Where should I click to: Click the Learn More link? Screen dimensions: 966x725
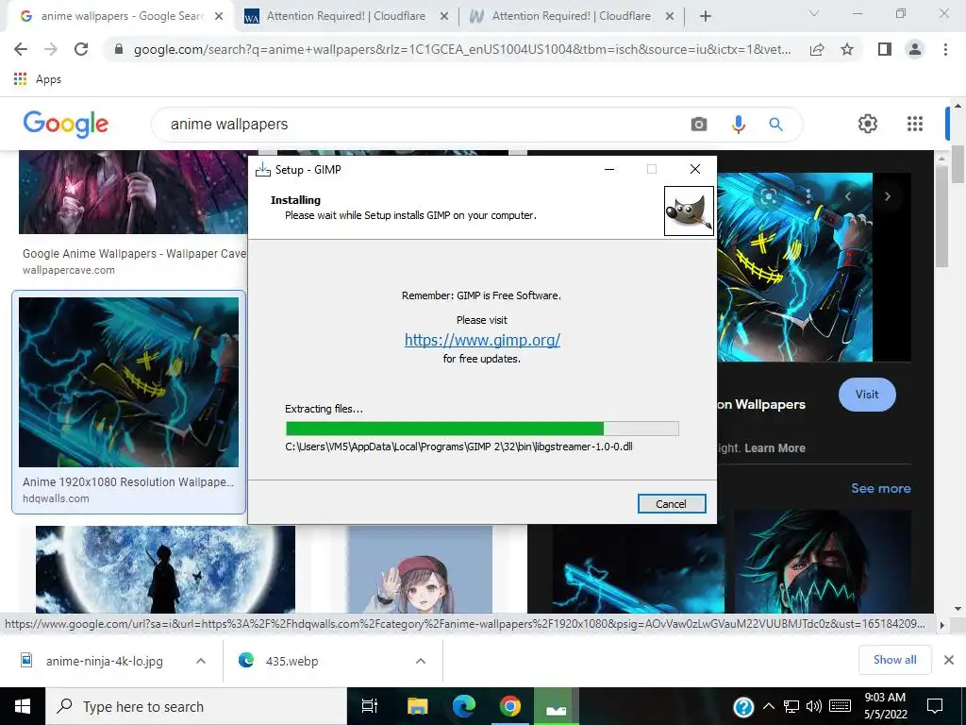click(775, 448)
